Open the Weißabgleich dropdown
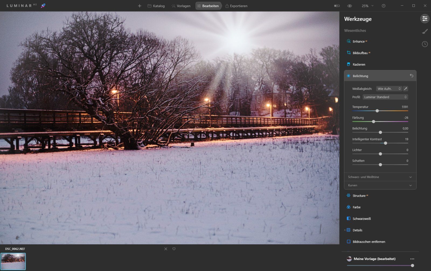431x271 pixels. [x=389, y=89]
